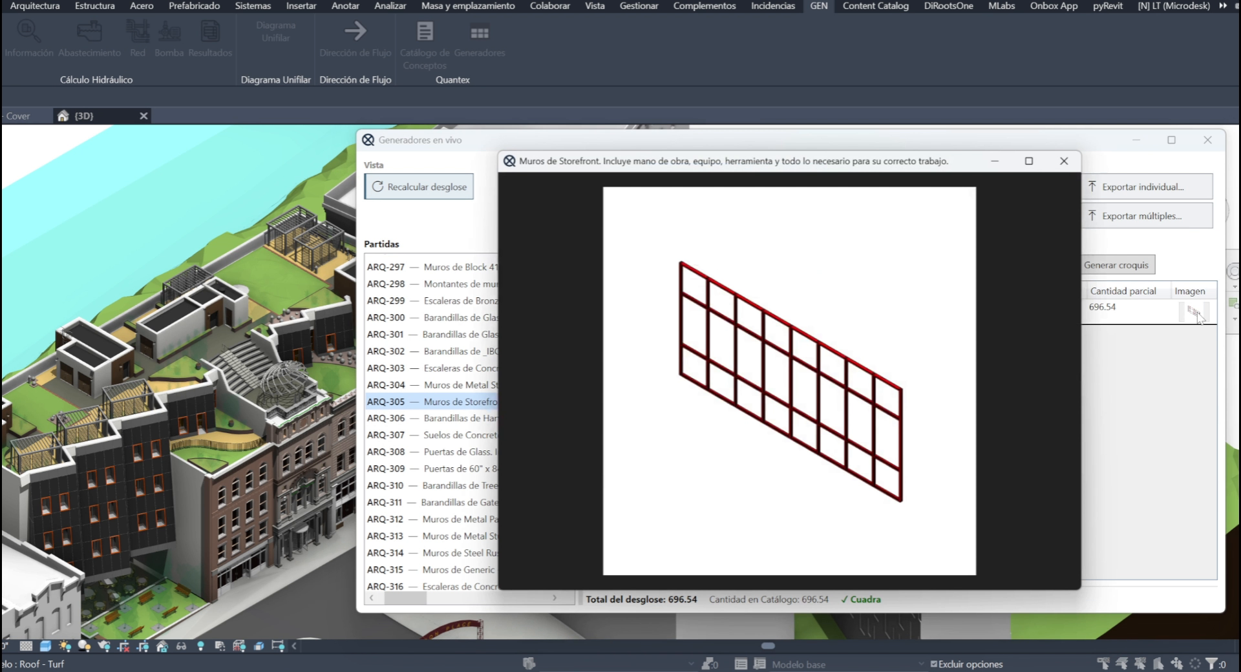Image resolution: width=1241 pixels, height=672 pixels.
Task: Click Exportar múltiples button
Action: coord(1147,216)
